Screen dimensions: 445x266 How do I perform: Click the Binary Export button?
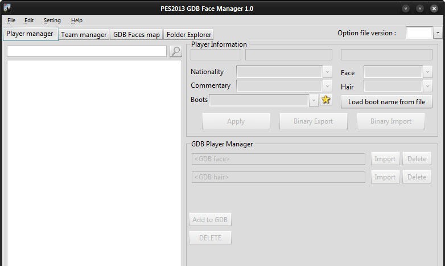pos(314,121)
